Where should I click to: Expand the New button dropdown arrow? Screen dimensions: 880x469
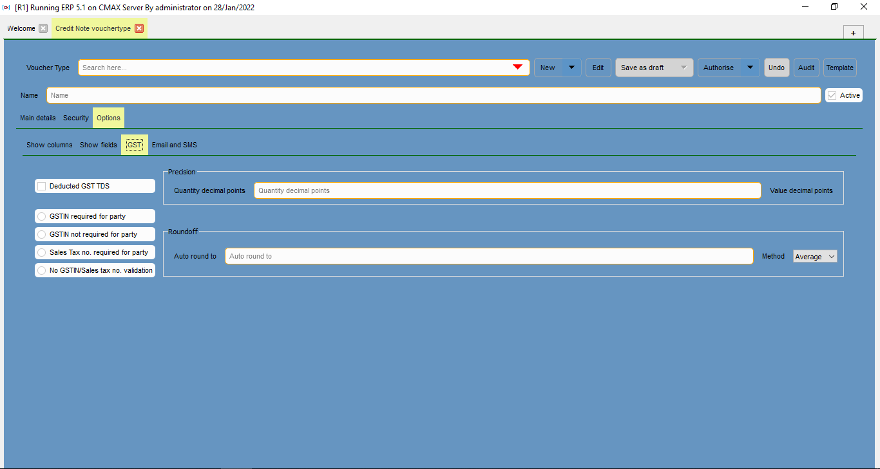[x=571, y=68]
